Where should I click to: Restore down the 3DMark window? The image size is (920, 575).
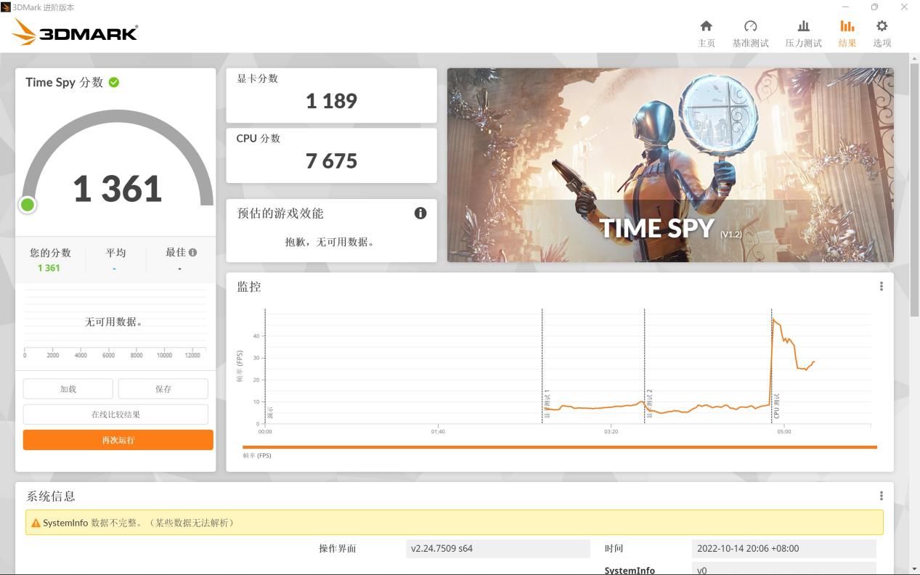(x=874, y=7)
